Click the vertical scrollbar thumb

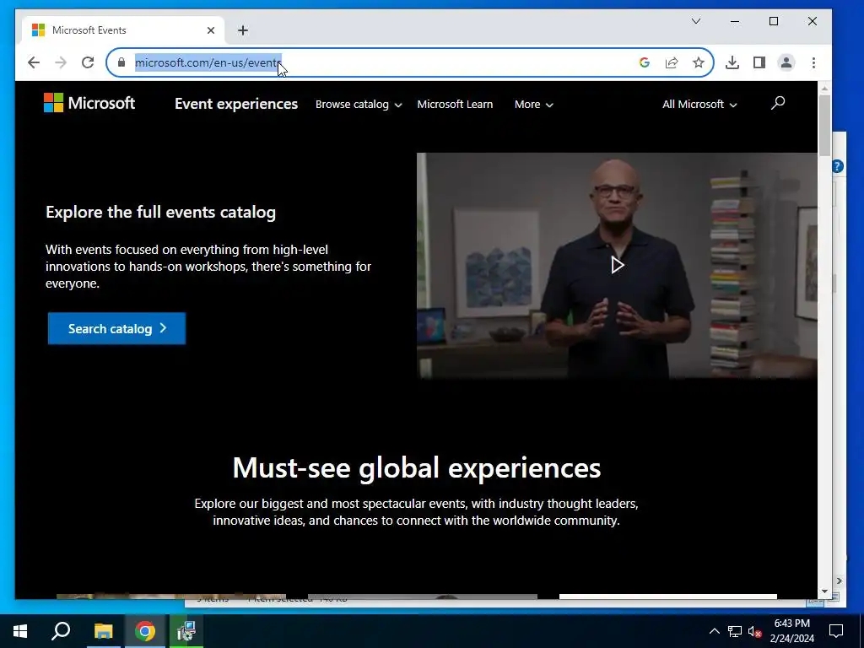tap(824, 125)
